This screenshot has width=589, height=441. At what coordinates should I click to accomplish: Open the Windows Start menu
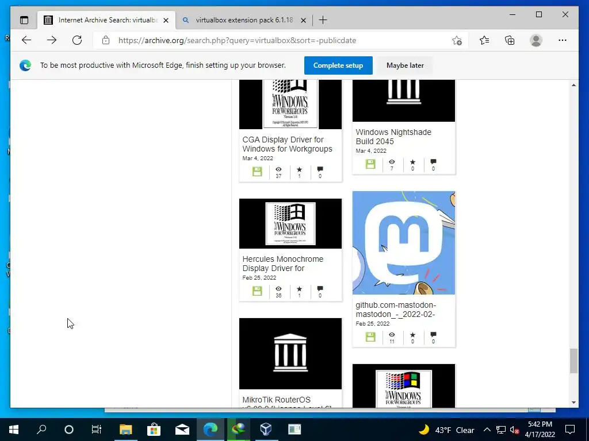(x=14, y=430)
